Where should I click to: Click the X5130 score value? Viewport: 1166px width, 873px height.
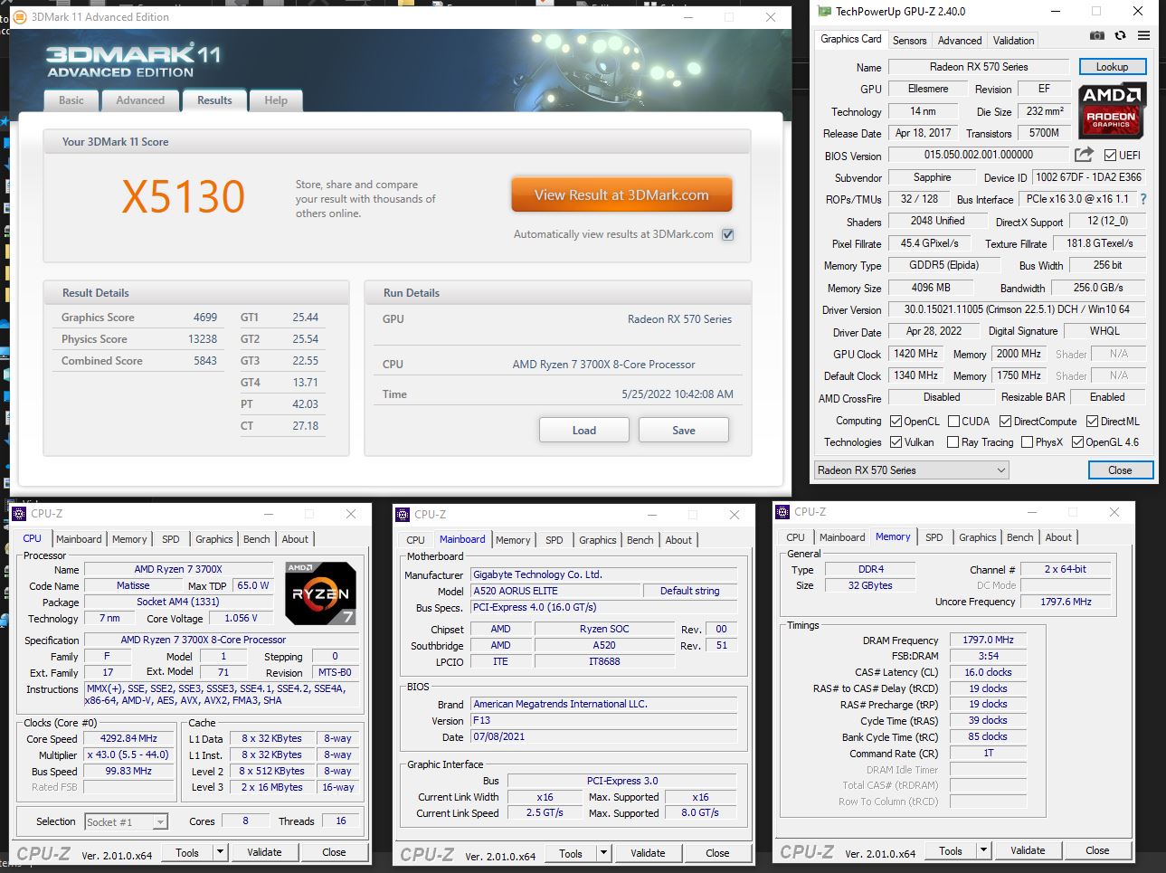tap(184, 196)
